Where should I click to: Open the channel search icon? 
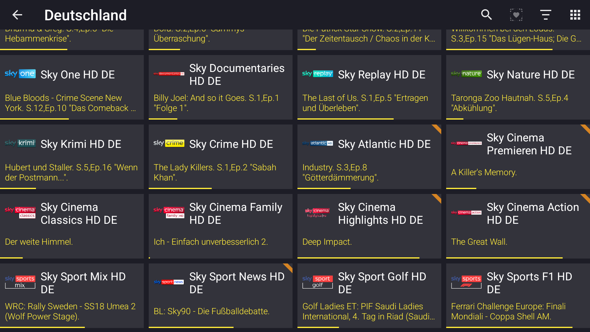tap(486, 15)
